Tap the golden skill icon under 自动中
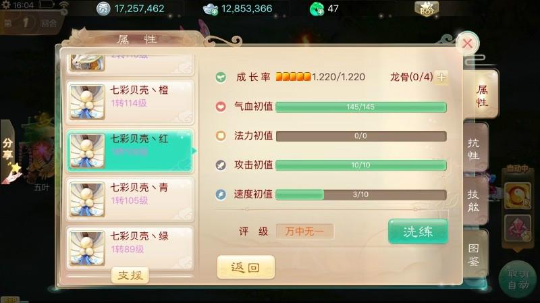Screen dimensions: 540x303 pyautogui.click(x=518, y=196)
